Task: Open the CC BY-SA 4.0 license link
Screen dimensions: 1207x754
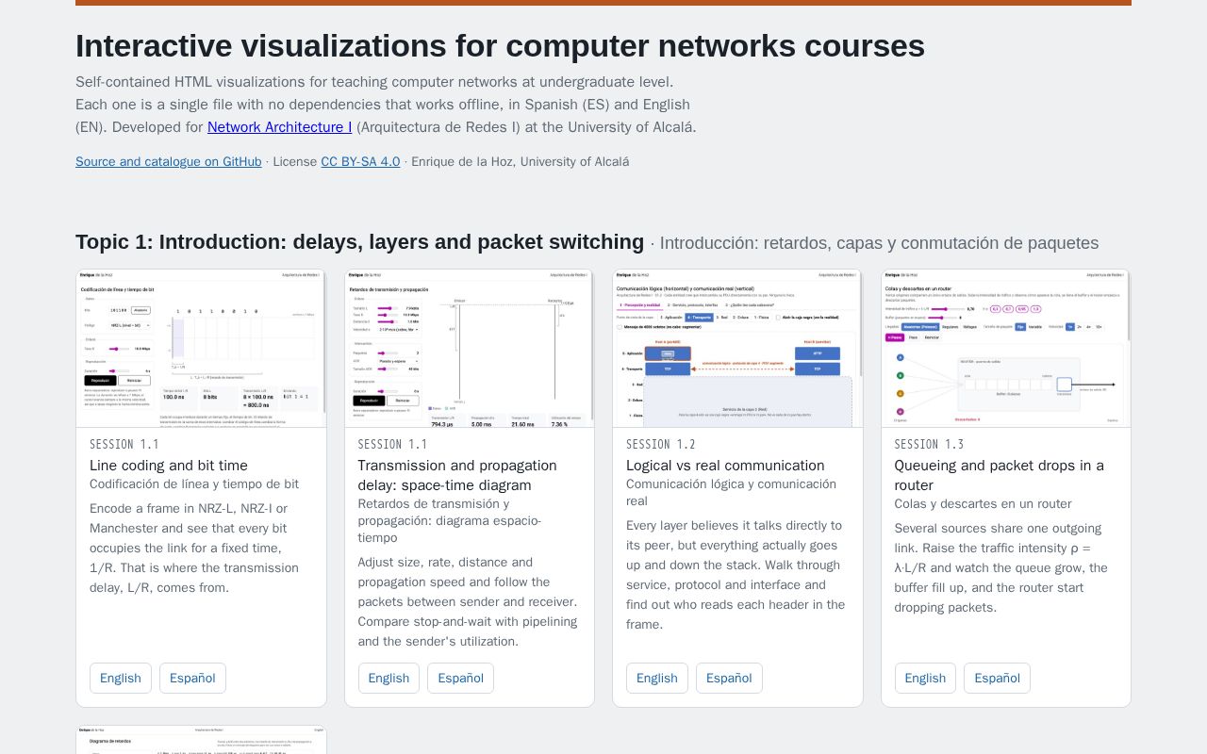Action: 360,161
